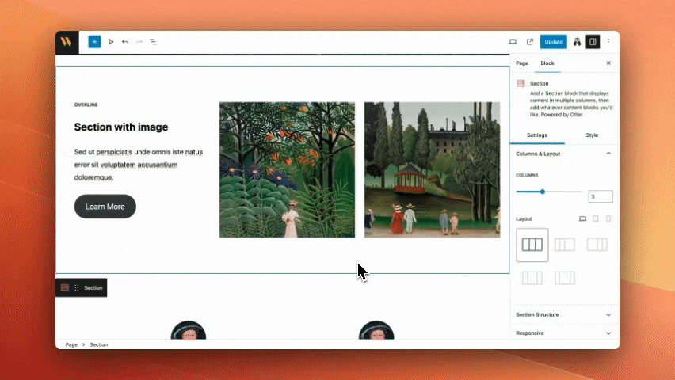
Task: Expand the Responsive panel
Action: coord(608,333)
